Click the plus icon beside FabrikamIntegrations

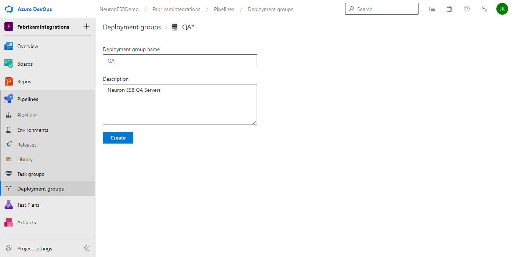point(87,26)
